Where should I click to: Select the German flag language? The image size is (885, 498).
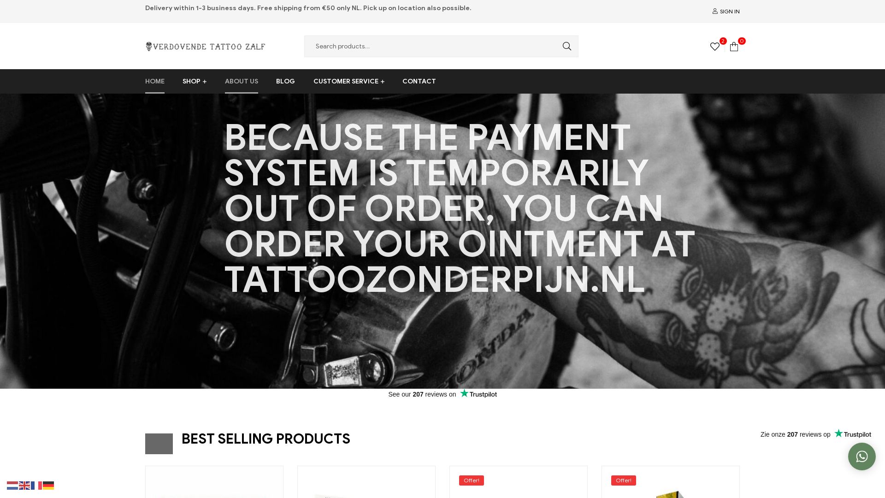coord(48,486)
